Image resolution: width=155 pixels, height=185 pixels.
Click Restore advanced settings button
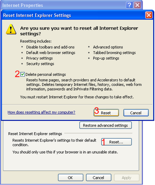click(x=106, y=125)
